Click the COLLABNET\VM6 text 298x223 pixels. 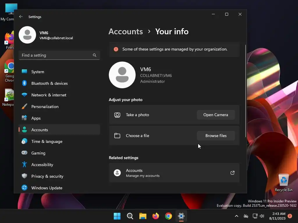tap(156, 75)
